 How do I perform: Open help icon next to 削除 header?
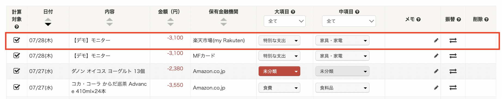486,19
